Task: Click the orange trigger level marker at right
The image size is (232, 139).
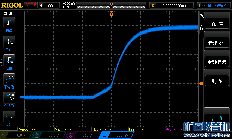Action: pyautogui.click(x=201, y=84)
